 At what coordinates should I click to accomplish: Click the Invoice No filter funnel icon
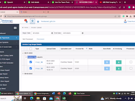pyautogui.click(x=87, y=49)
